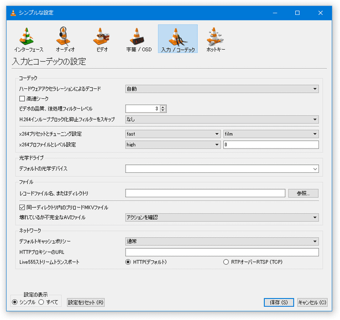Open the ビデオ settings cone icon
Viewport: 340px width, 320px height.
coord(102,37)
